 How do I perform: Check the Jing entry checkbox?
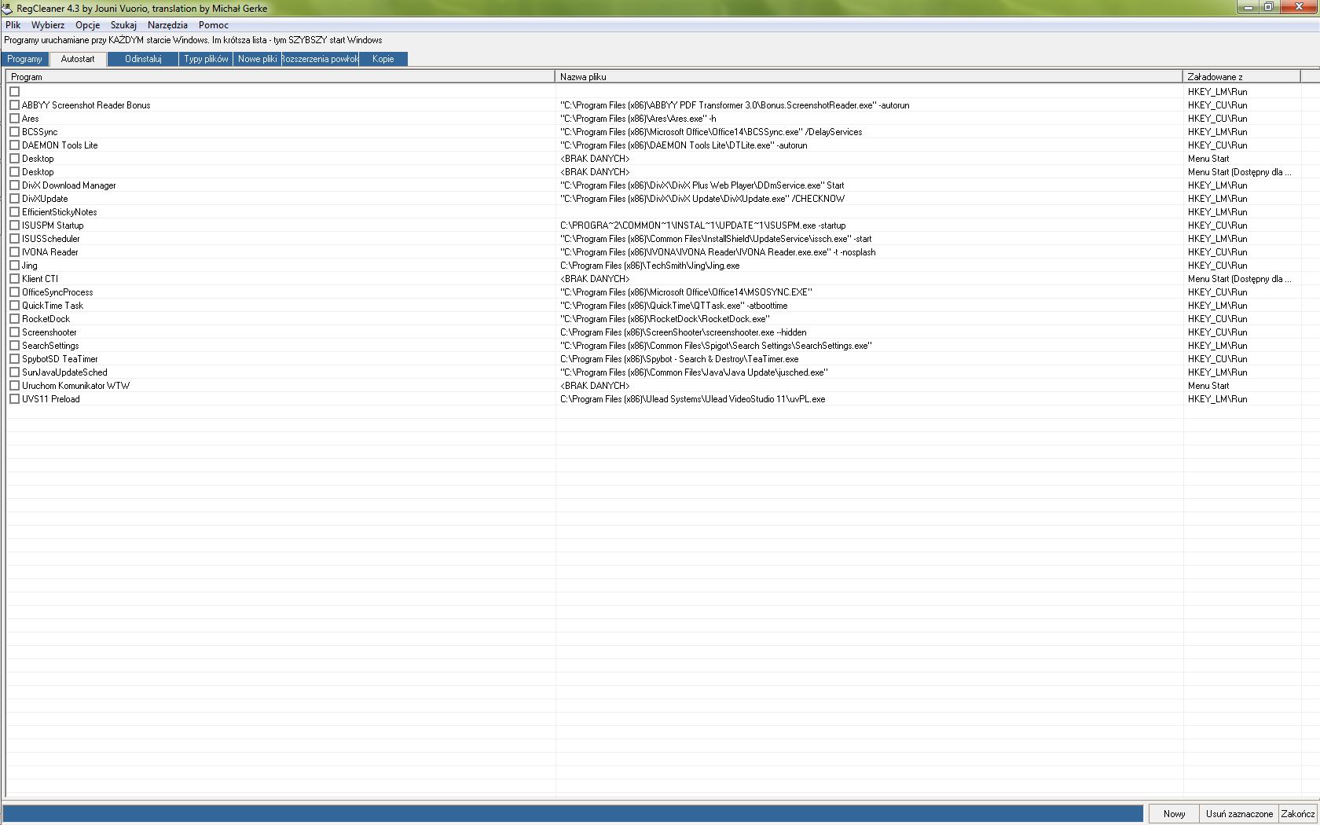point(14,266)
